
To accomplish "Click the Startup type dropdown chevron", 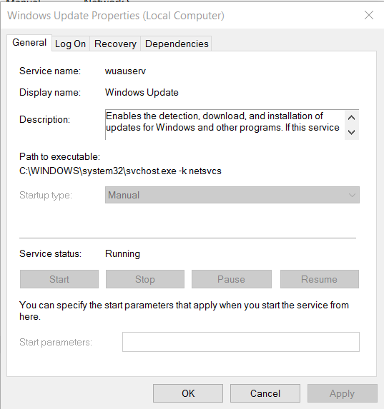I will [x=352, y=195].
